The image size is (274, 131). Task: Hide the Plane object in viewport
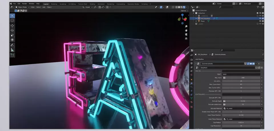coord(260,21)
